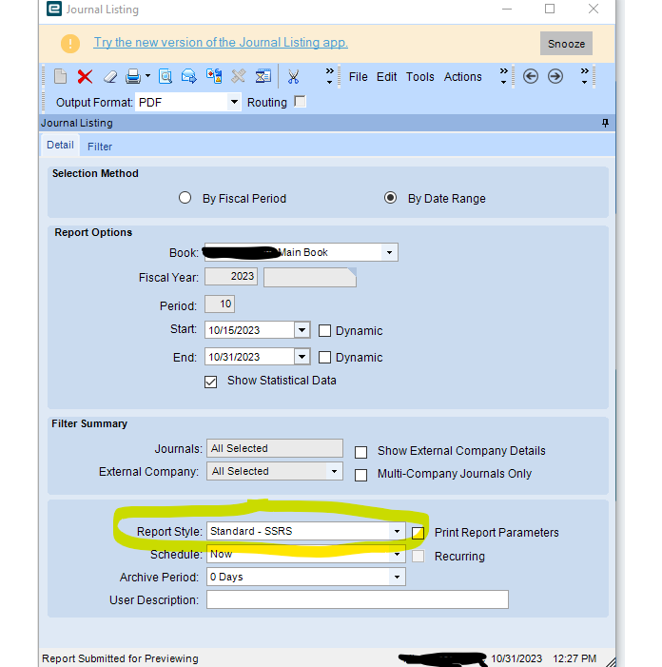Toggle the Recurring checkbox

(418, 556)
